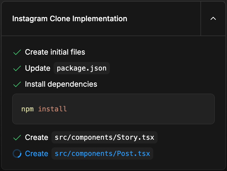Image resolution: width=227 pixels, height=171 pixels.
Task: Click the npm install command block
Action: click(x=113, y=109)
